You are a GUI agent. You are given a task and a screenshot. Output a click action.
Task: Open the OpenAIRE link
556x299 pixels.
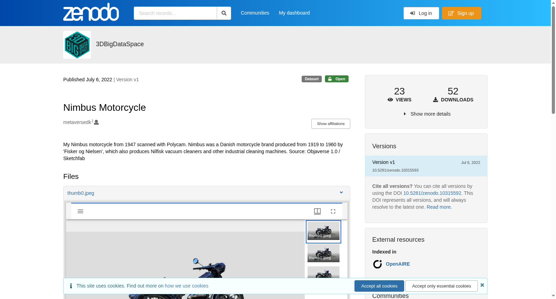[x=398, y=264]
